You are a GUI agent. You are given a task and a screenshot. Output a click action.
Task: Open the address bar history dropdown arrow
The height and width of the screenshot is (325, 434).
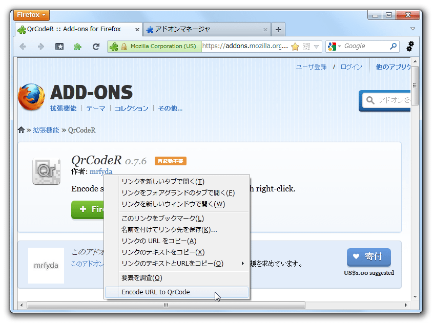316,47
